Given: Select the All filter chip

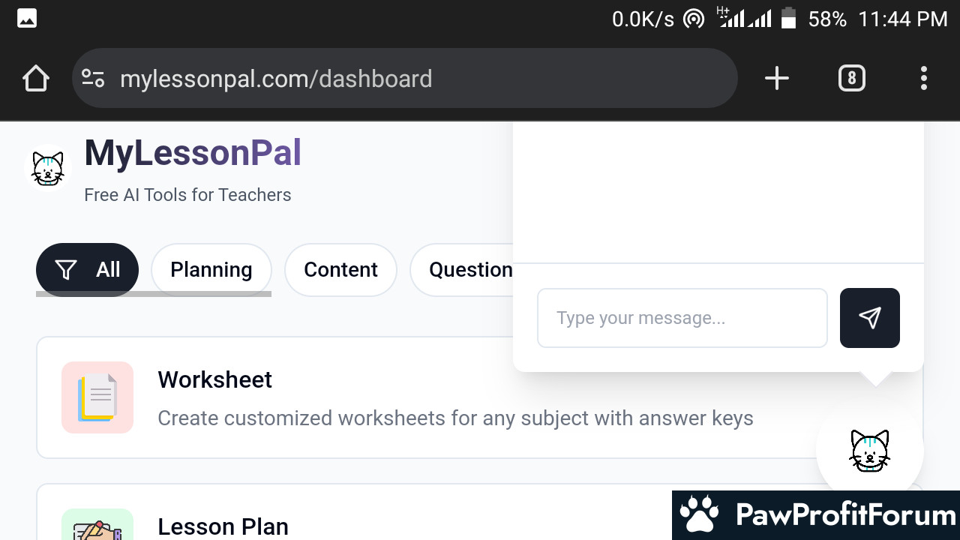Looking at the screenshot, I should point(87,270).
